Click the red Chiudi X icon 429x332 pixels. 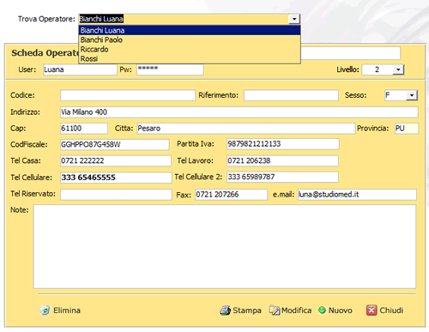372,311
